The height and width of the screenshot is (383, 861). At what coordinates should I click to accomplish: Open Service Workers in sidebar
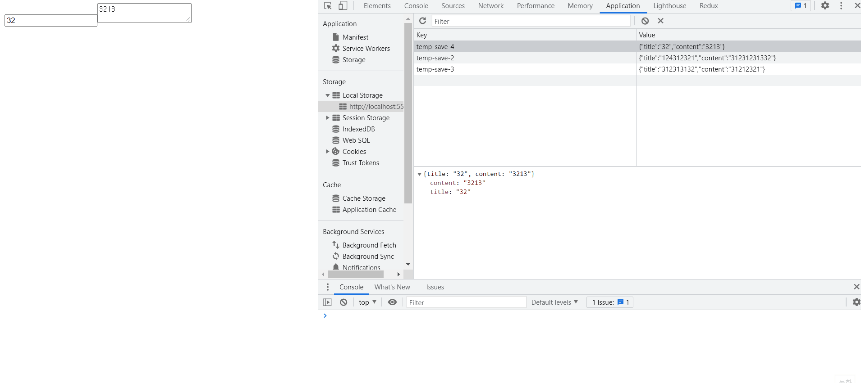(x=366, y=49)
